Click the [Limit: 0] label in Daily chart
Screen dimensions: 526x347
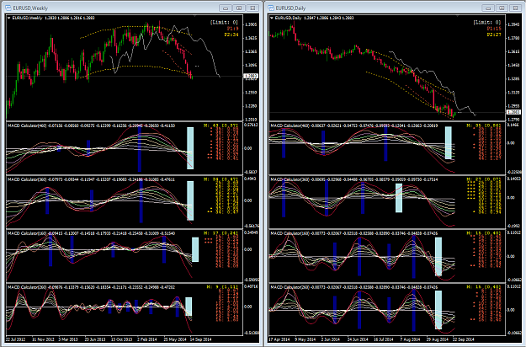coord(486,23)
